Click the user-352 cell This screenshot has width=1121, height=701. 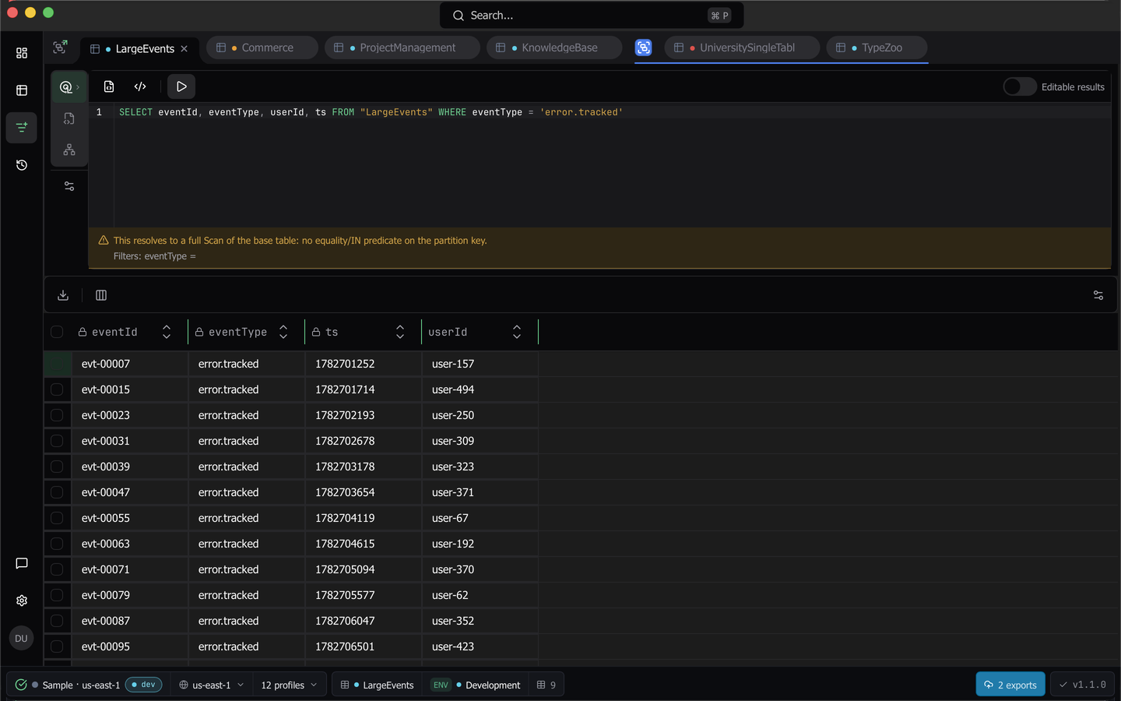[480, 621]
